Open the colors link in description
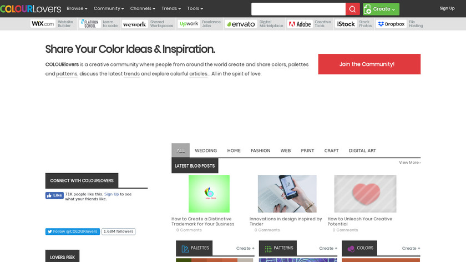 tap(278, 64)
